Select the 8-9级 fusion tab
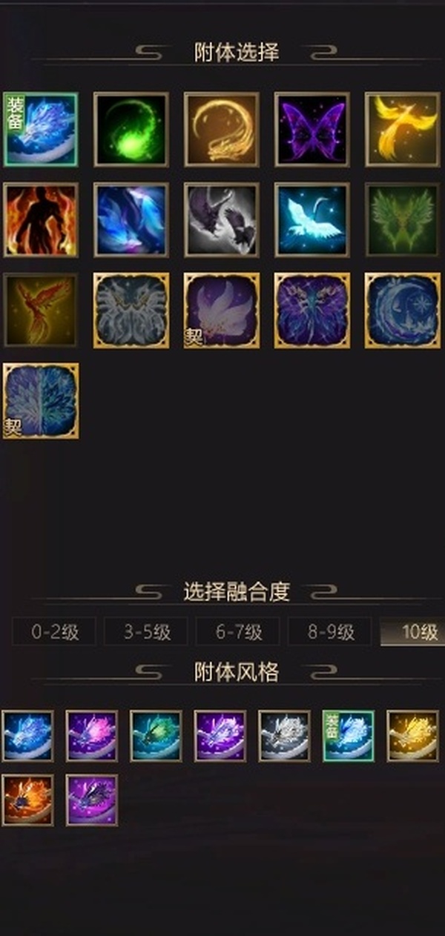Viewport: 445px width, 936px height. (330, 632)
